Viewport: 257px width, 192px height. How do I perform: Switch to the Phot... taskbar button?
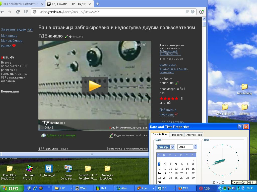click(x=103, y=188)
